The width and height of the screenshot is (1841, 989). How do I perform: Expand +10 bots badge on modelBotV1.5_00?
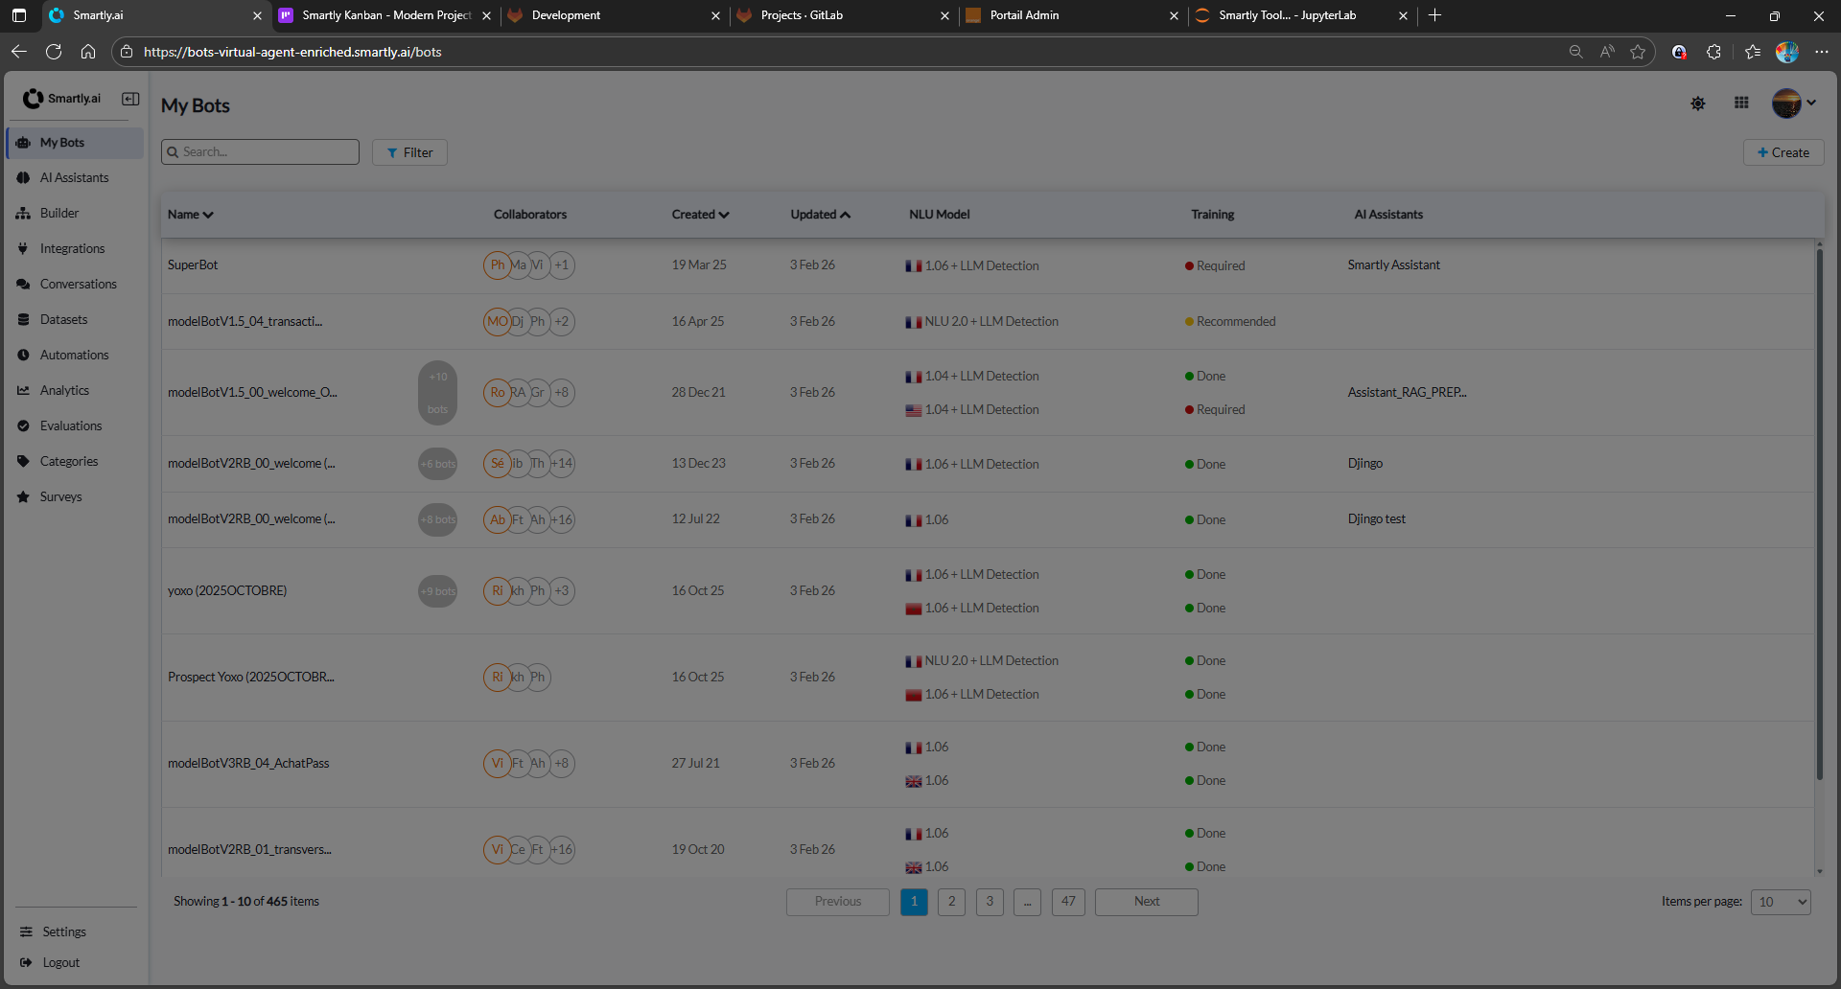click(x=437, y=393)
